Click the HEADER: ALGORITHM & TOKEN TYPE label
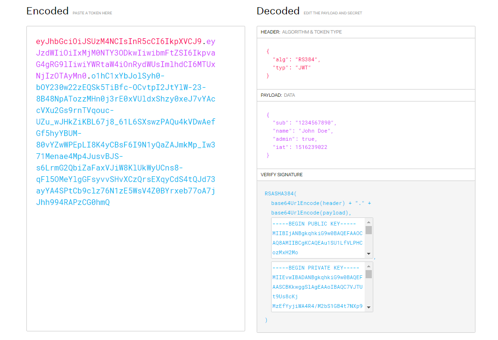This screenshot has height=340, width=498. (301, 32)
